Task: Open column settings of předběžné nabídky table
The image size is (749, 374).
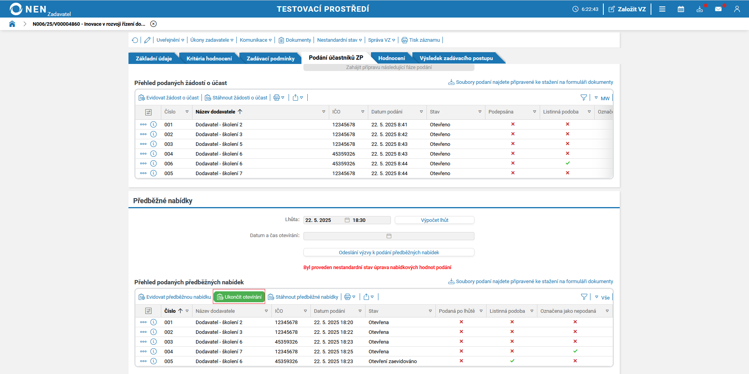Action: 148,311
